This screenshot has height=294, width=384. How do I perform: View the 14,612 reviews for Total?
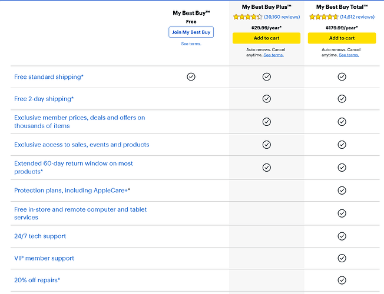(x=357, y=17)
